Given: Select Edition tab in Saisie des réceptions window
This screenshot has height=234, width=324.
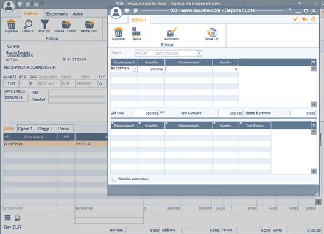Looking at the screenshot, I should click(x=32, y=13).
